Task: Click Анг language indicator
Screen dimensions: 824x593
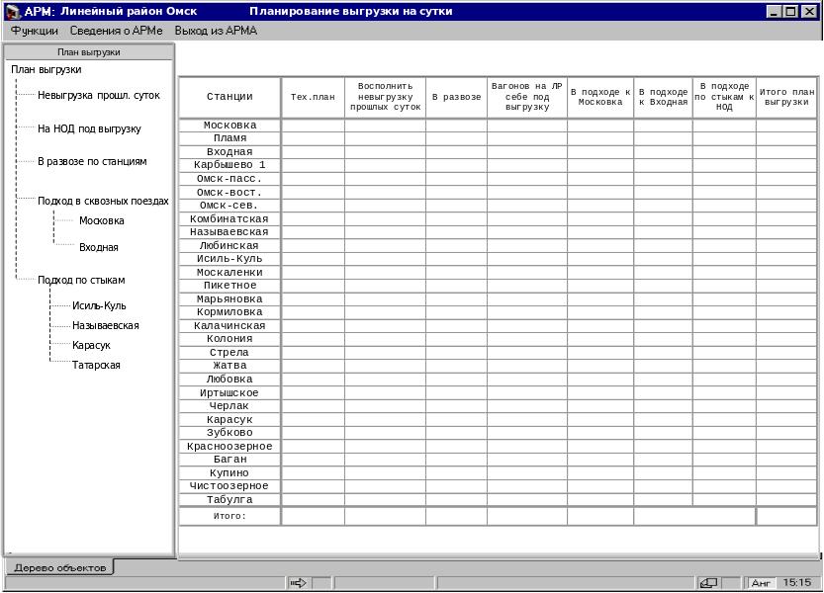Action: click(x=761, y=582)
